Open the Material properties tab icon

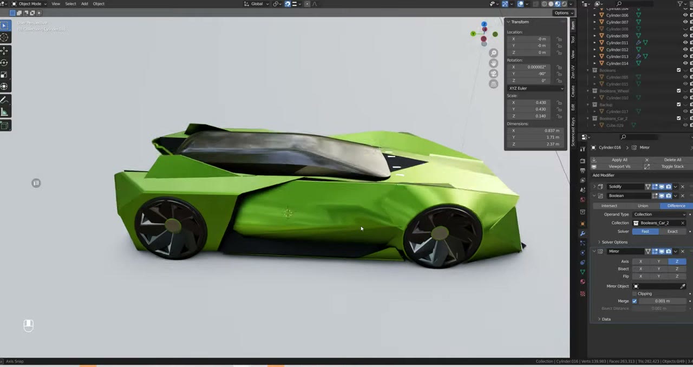tap(583, 281)
